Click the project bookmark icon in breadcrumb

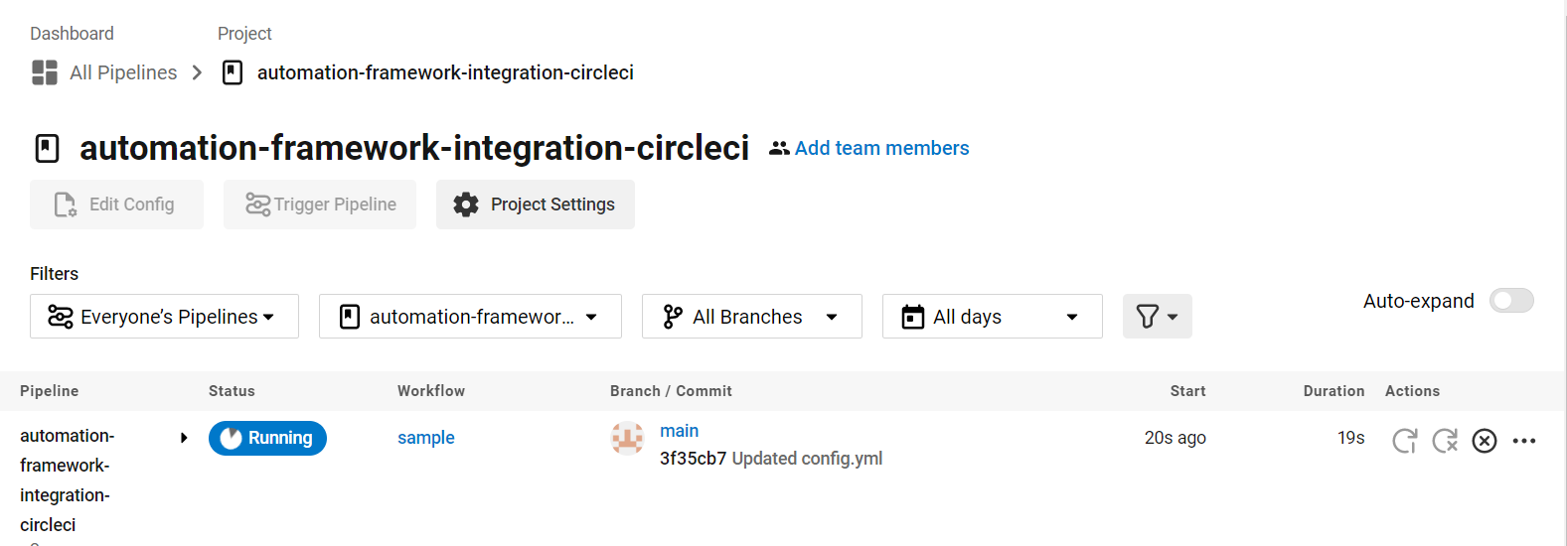click(233, 72)
